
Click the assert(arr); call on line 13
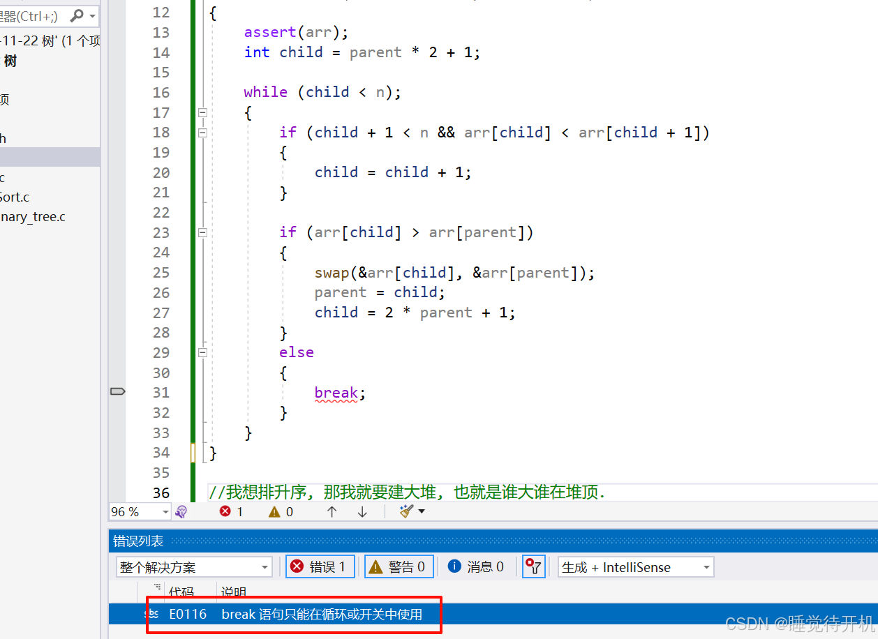[x=296, y=32]
